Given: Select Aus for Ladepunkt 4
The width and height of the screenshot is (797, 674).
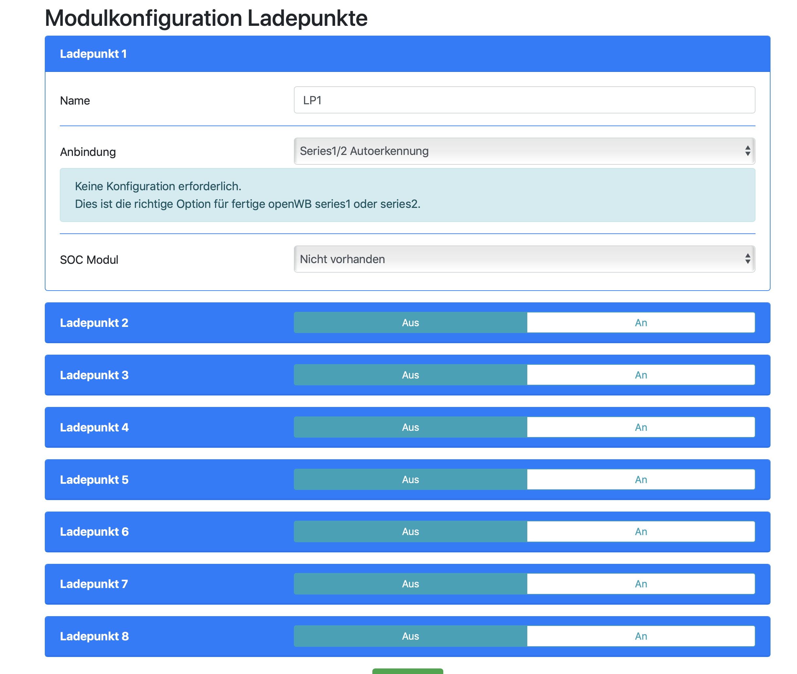Looking at the screenshot, I should (410, 427).
